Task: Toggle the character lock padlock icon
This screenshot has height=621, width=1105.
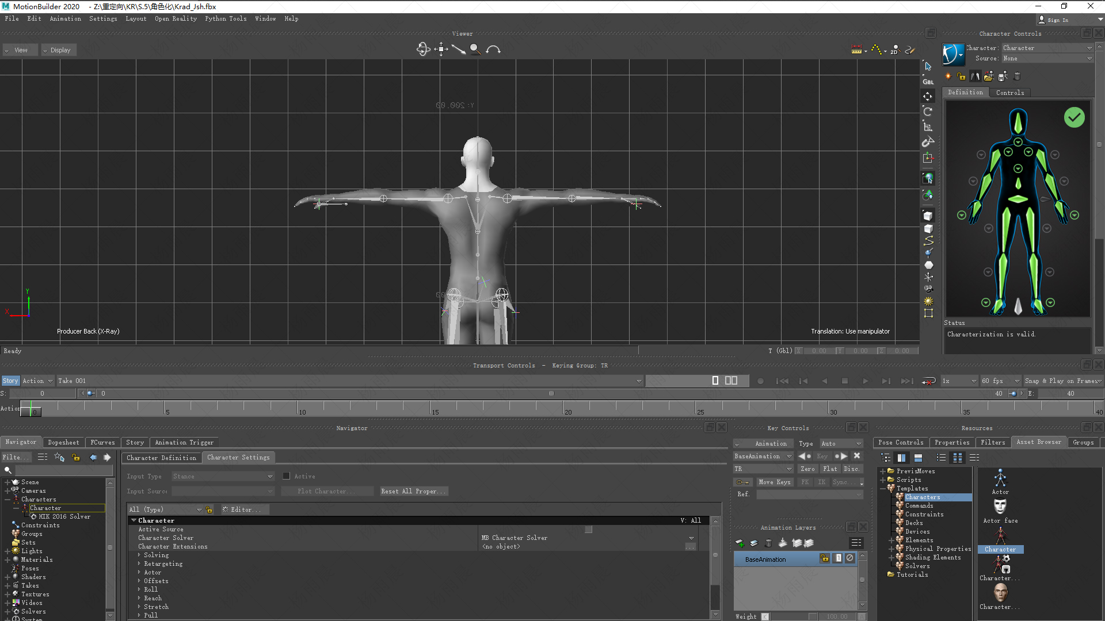Action: point(961,76)
